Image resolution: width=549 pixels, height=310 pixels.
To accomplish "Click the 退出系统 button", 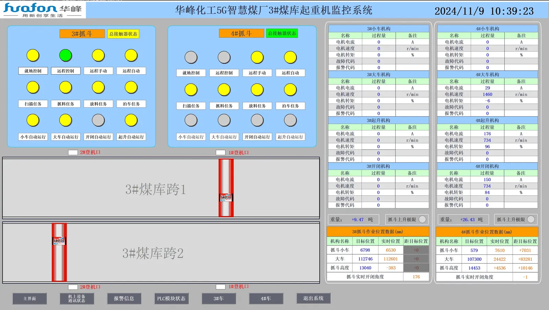I will (313, 298).
